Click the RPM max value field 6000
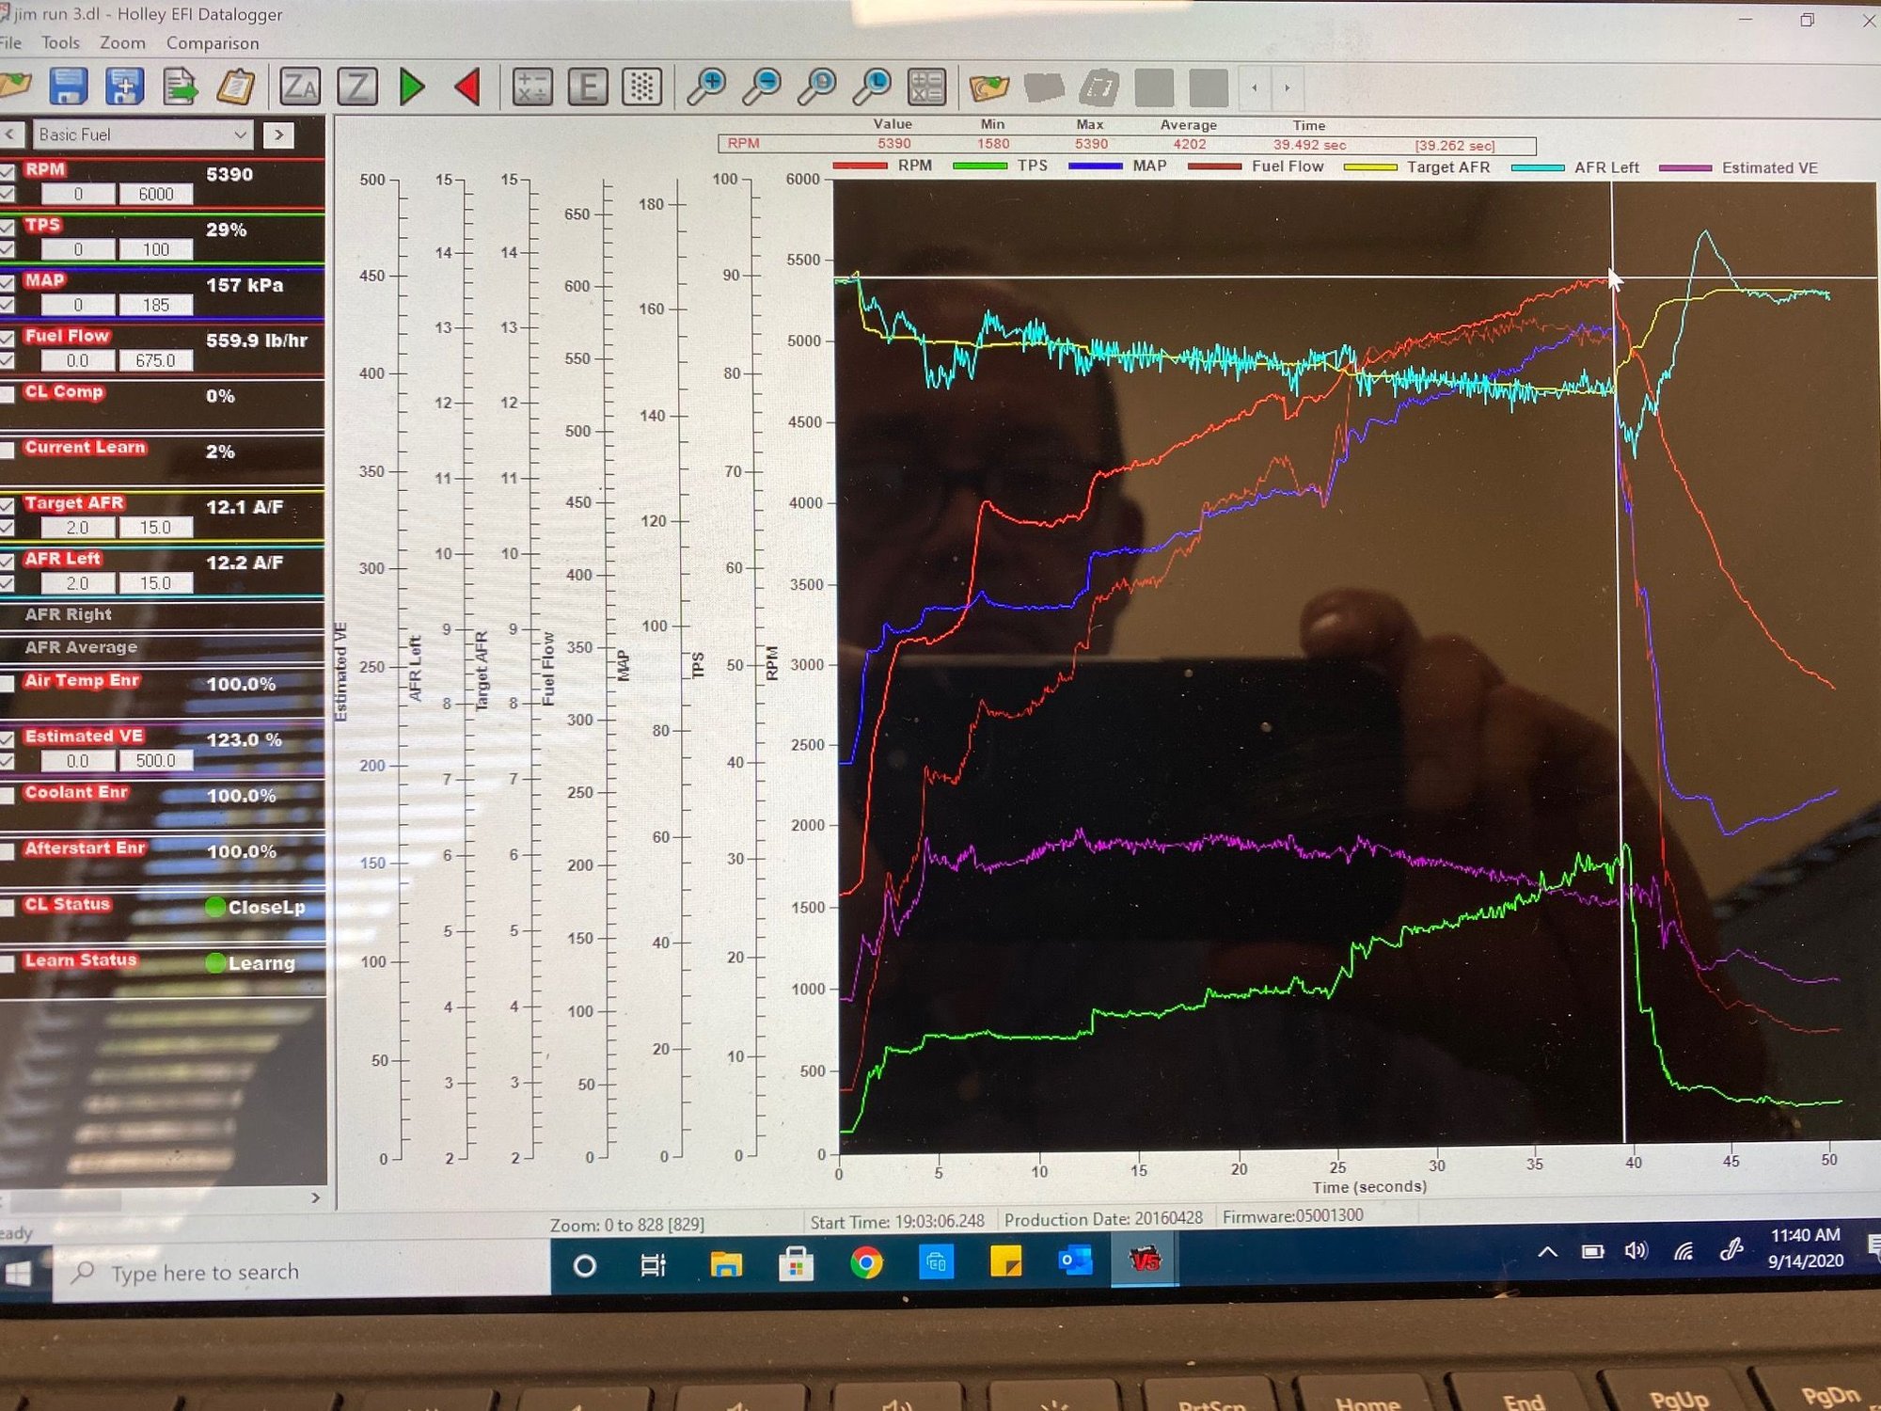This screenshot has height=1411, width=1881. (x=155, y=194)
